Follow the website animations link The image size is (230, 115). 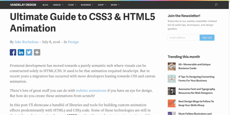91,91
